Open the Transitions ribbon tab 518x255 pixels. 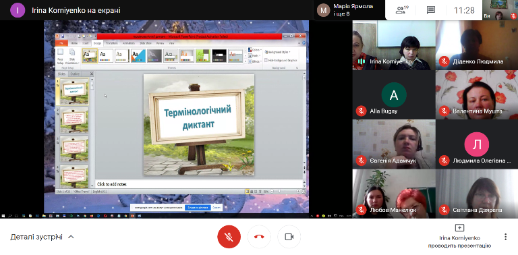(112, 43)
